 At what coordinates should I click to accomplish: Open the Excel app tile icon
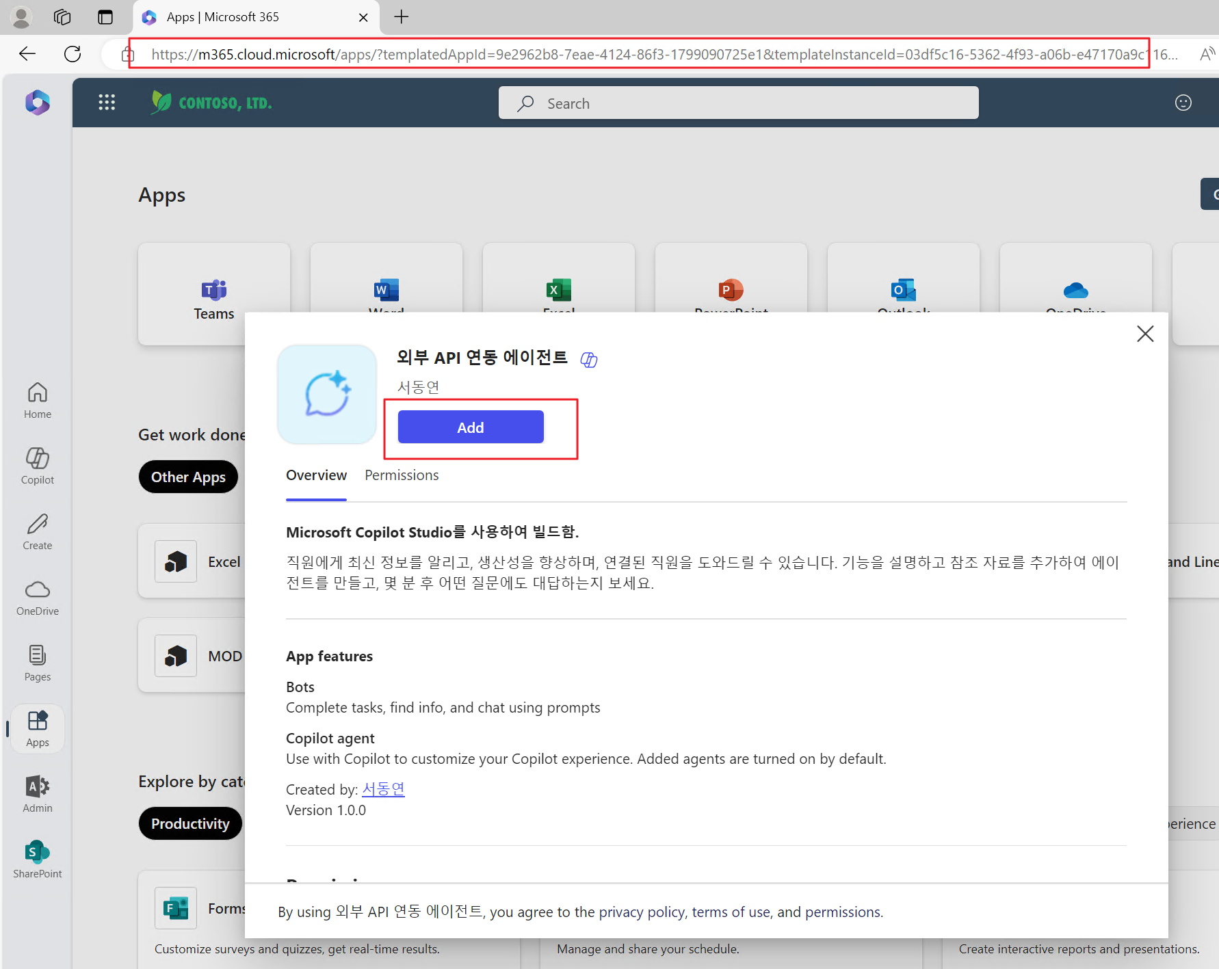pyautogui.click(x=559, y=289)
